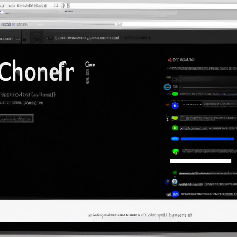Click the round green icon with yellow center
Viewport: 237px width, 237px height.
[175, 127]
